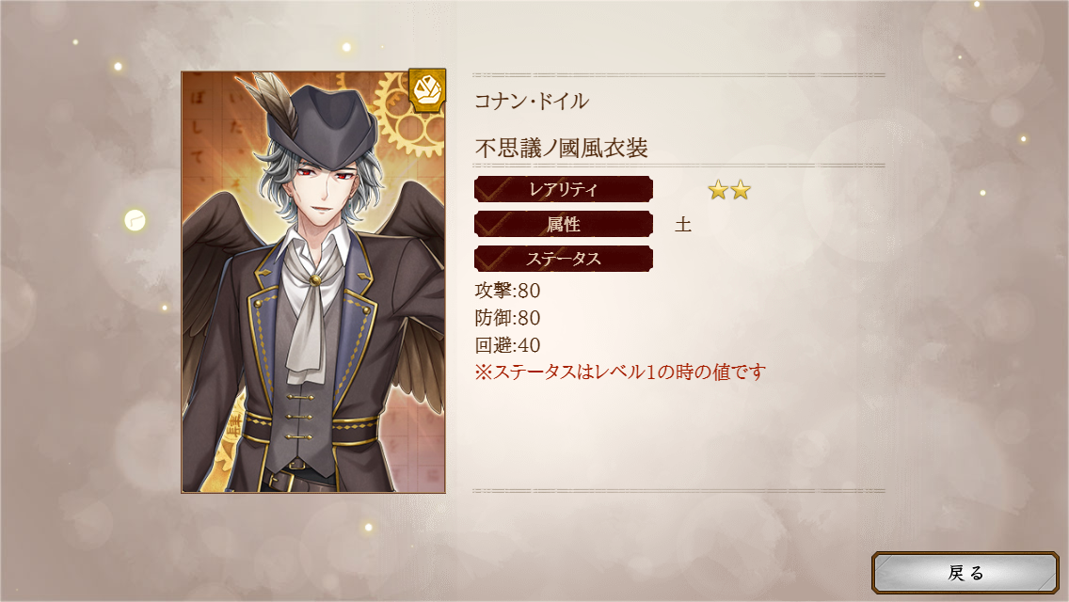Screen dimensions: 1069x602
Task: Click the 防御:80 stat line
Action: point(508,318)
